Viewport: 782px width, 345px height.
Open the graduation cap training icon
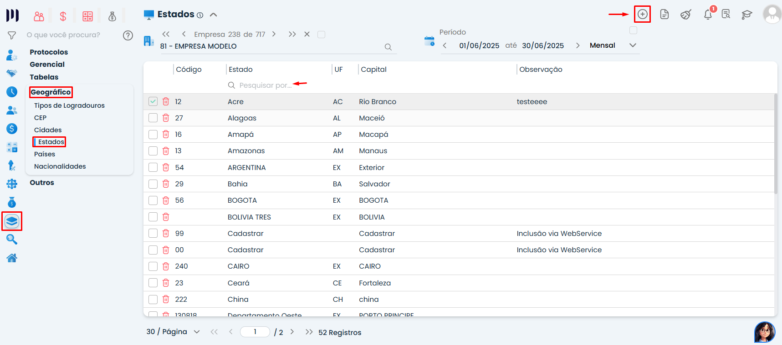tap(746, 15)
